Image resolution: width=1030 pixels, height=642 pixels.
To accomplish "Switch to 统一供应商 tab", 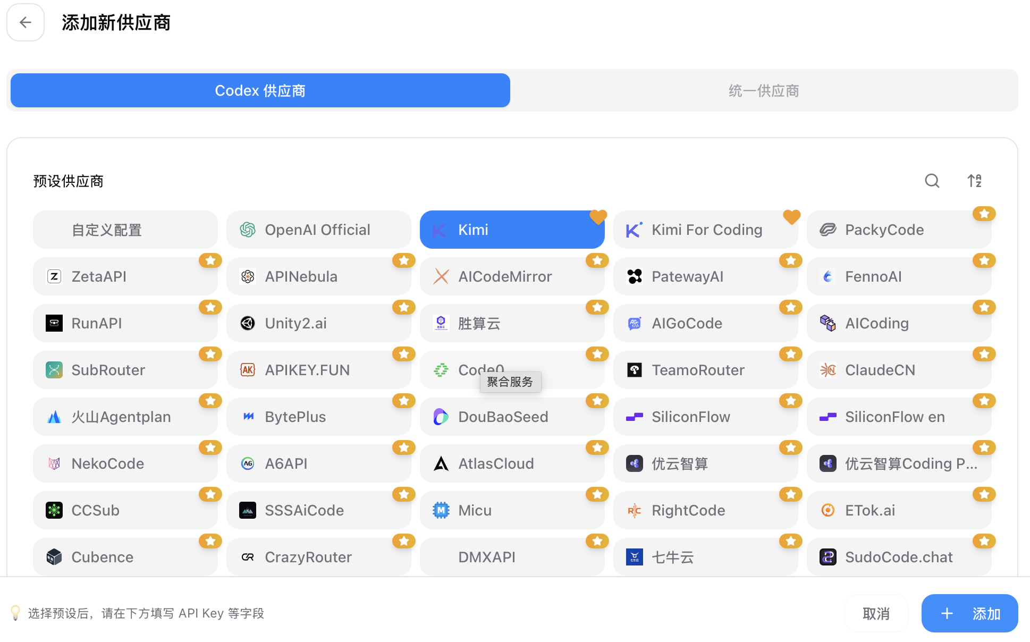I will pyautogui.click(x=764, y=90).
